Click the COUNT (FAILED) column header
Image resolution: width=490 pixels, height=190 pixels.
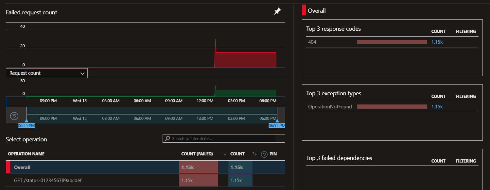pyautogui.click(x=197, y=154)
